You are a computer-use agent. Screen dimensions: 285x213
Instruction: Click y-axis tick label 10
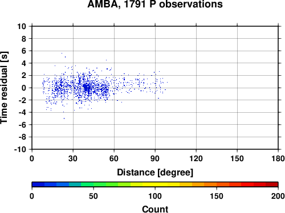point(22,26)
